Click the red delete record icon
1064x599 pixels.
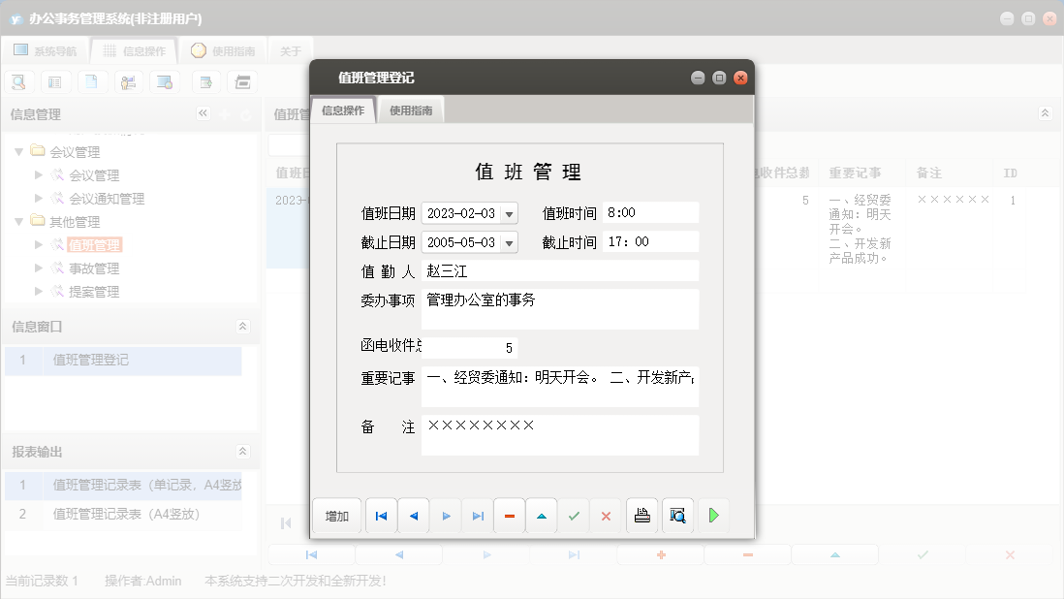[510, 516]
